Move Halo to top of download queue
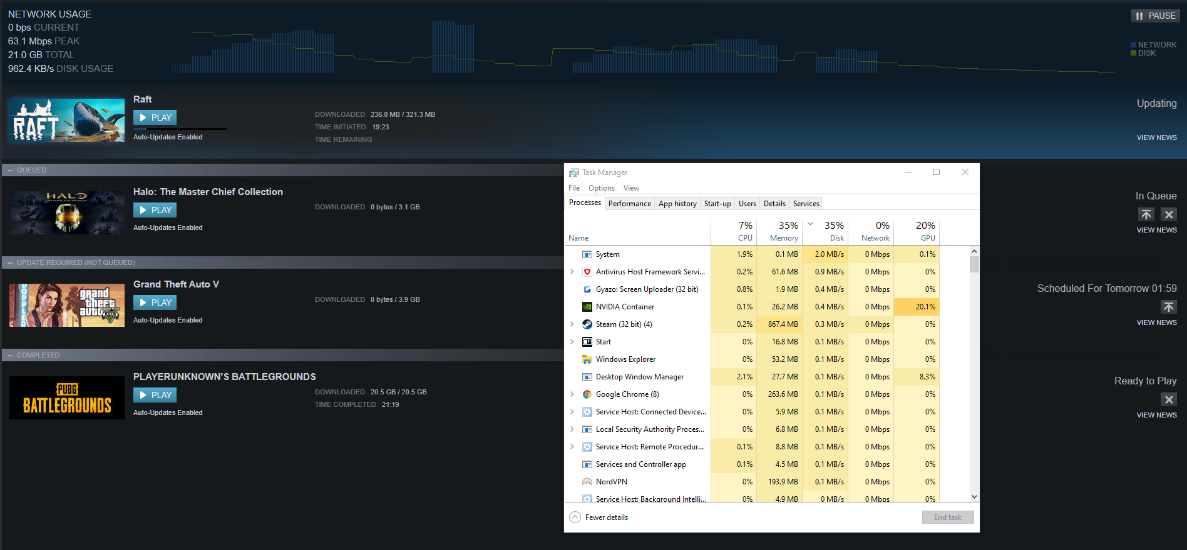 point(1146,214)
